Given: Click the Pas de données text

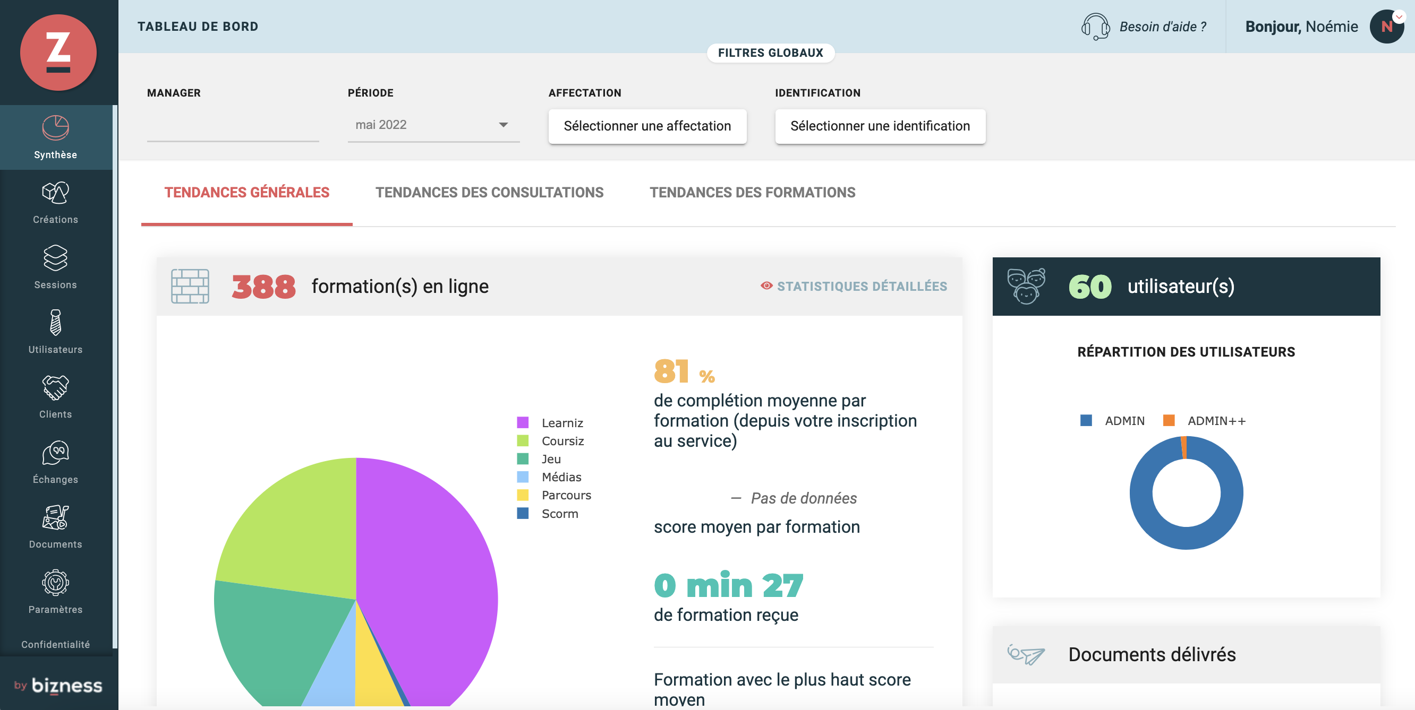Looking at the screenshot, I should coord(804,498).
